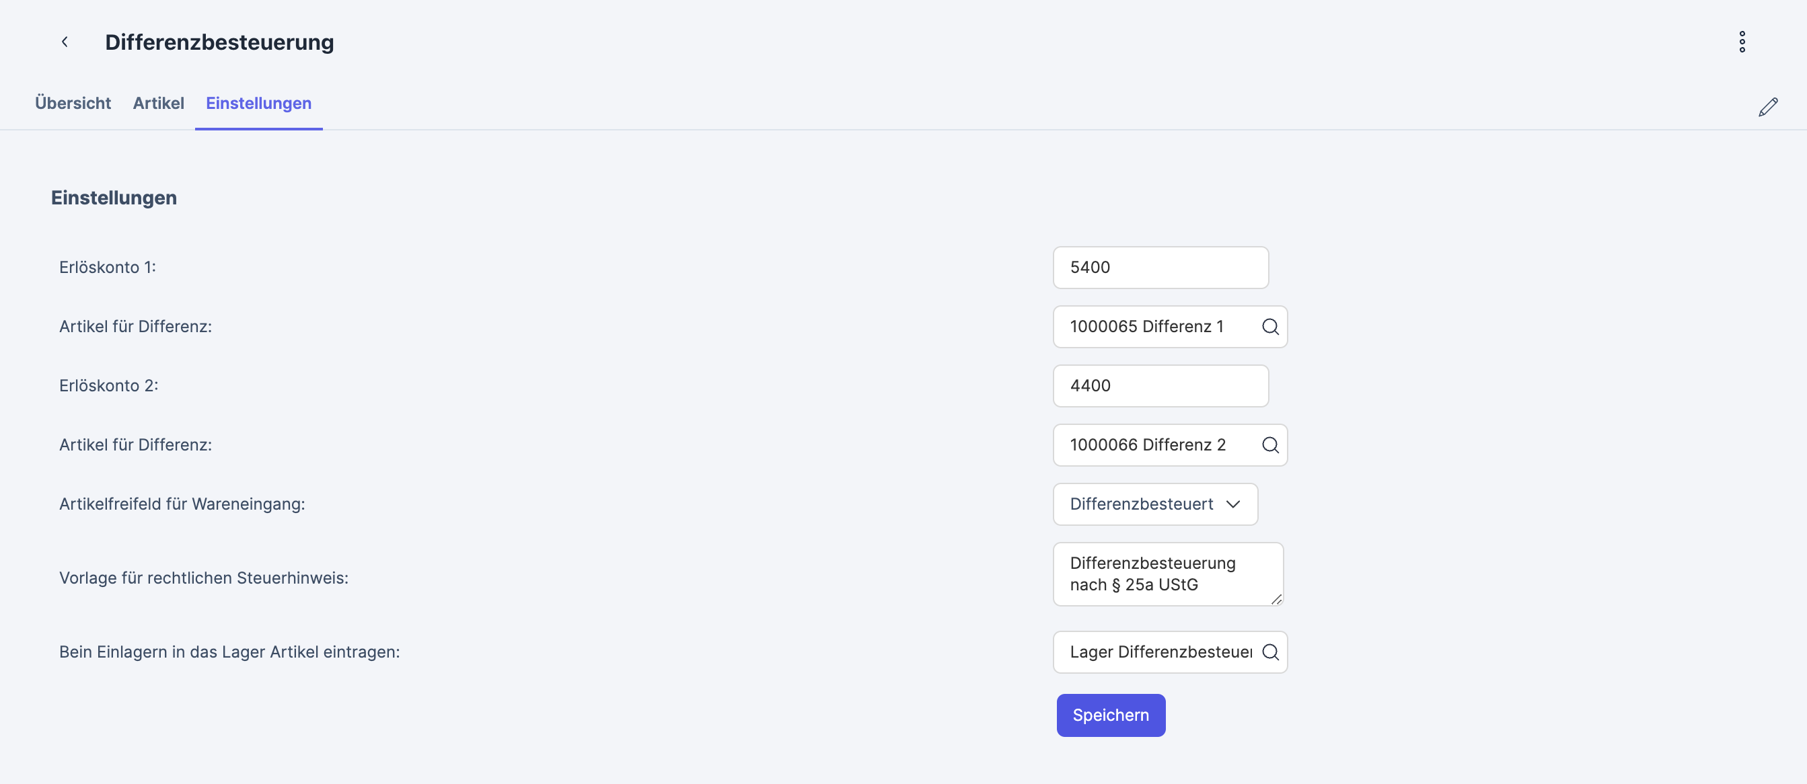Focus the Erlöskonto 1 field with 5400
This screenshot has height=784, width=1807.
(1160, 268)
